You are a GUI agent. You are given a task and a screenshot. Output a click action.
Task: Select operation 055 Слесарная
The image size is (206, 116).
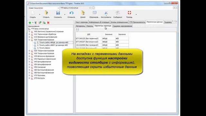[x=40, y=67]
